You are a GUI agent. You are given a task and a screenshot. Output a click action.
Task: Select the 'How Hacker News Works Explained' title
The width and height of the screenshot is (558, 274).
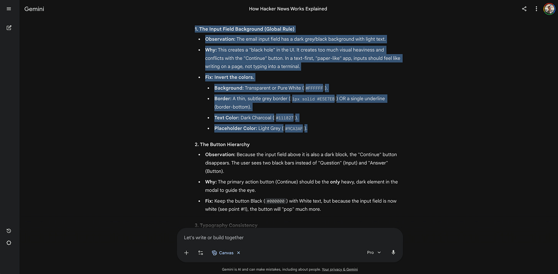(x=288, y=8)
